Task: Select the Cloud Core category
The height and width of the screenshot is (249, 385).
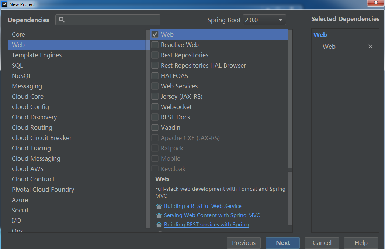Action: click(77, 96)
